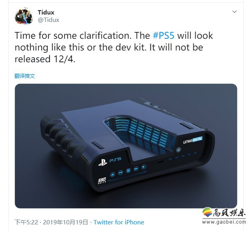The height and width of the screenshot is (231, 252).
Task: Click Tidux's profile avatar
Action: point(24,16)
